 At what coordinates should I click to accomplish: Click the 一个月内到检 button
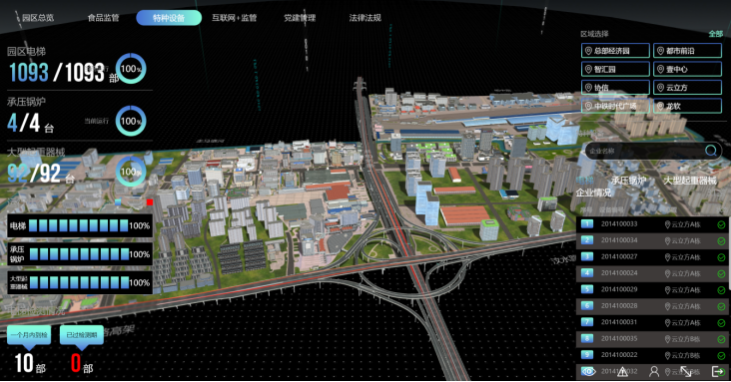pyautogui.click(x=29, y=335)
